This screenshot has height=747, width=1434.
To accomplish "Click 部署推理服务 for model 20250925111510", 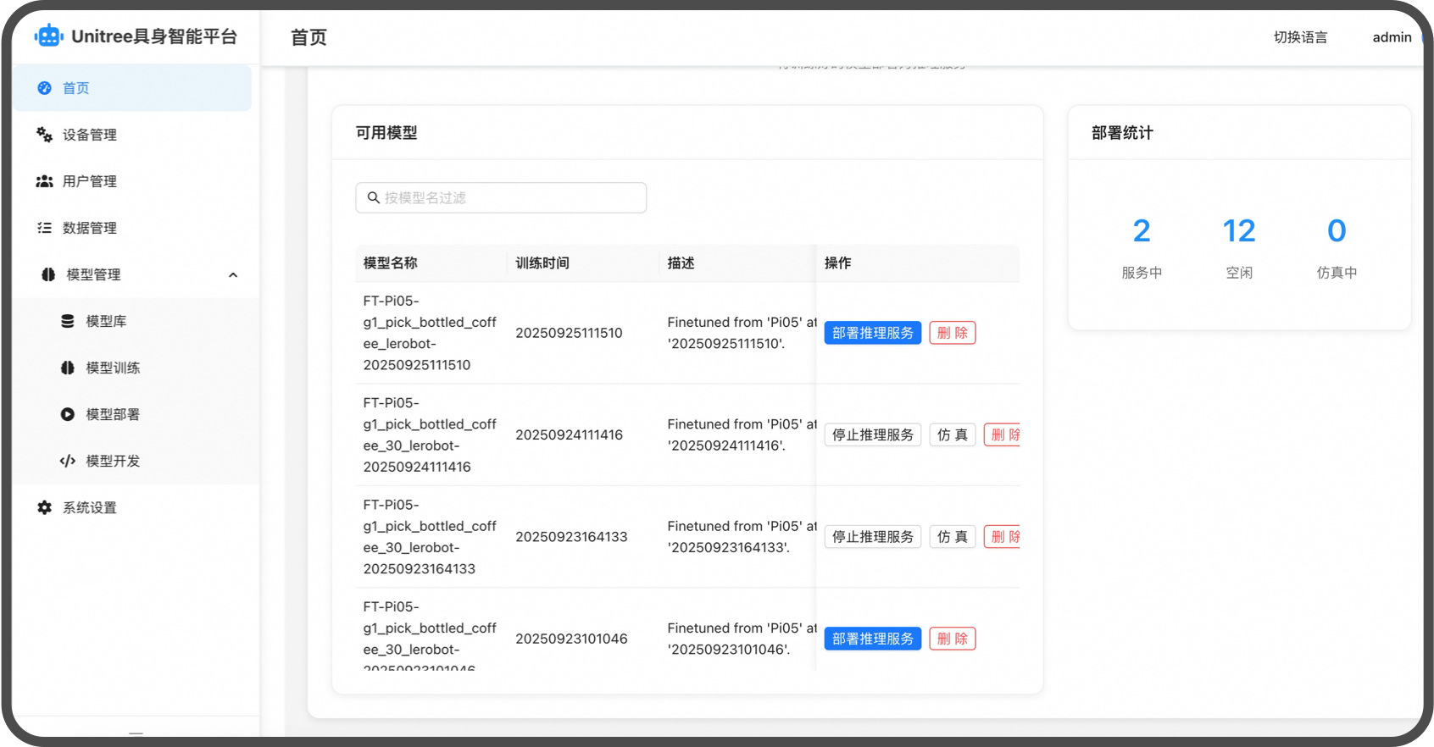I will pos(872,333).
